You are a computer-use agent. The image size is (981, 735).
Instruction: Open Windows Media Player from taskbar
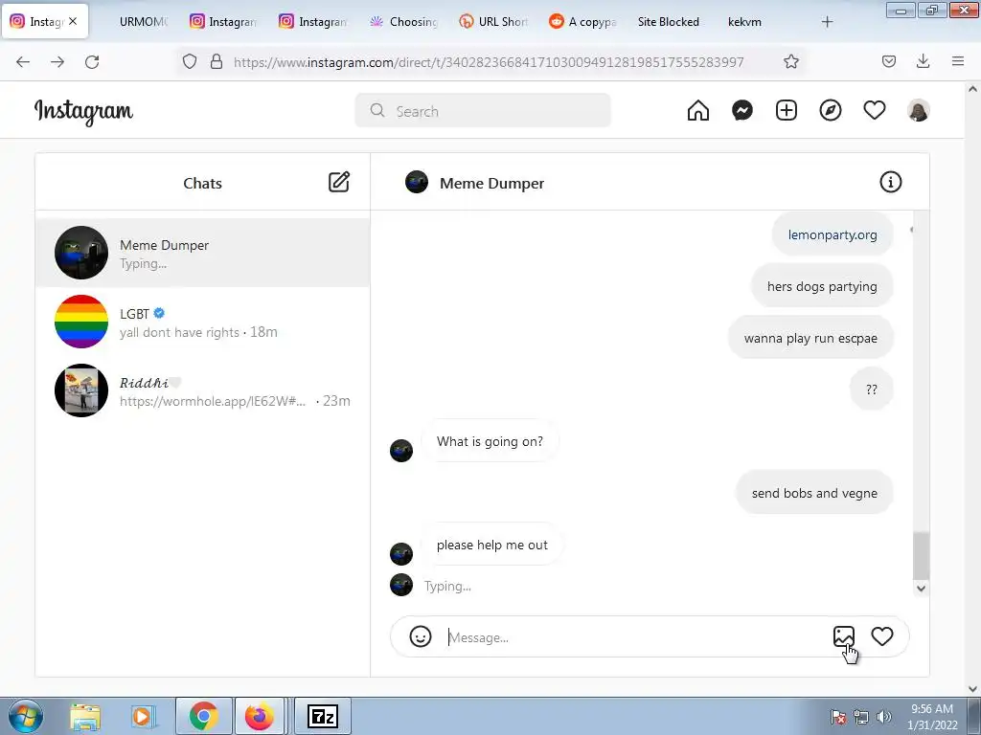pyautogui.click(x=143, y=717)
